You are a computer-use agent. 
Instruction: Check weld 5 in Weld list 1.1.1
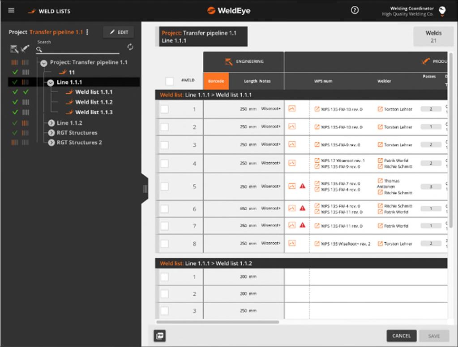(164, 187)
